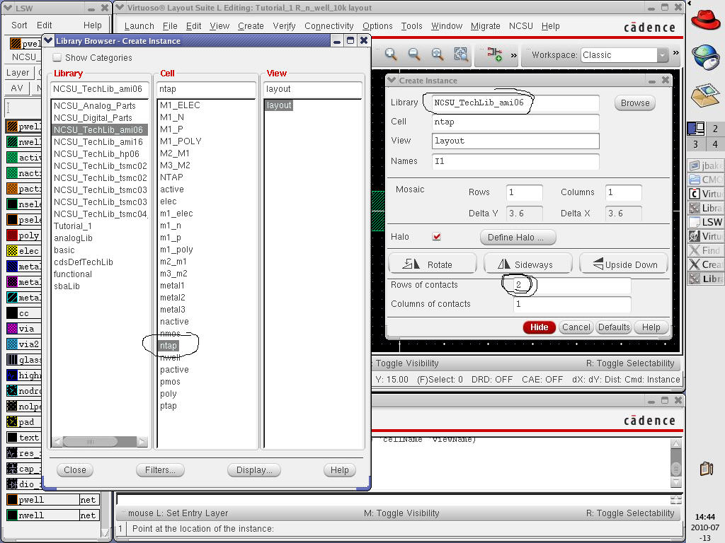Click the zoom to fit icon

click(438, 54)
